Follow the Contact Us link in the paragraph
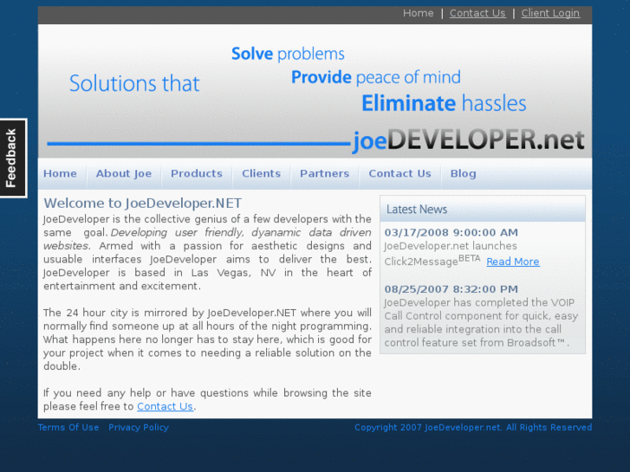Screen dimensions: 630x472 166,406
